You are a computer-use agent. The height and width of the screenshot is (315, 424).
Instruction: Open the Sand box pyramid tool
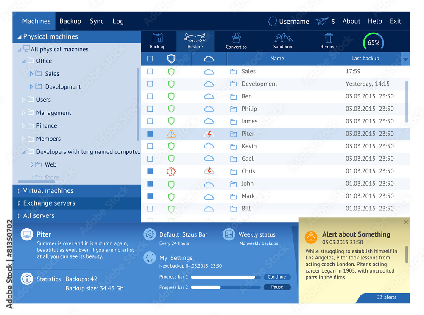(x=283, y=38)
